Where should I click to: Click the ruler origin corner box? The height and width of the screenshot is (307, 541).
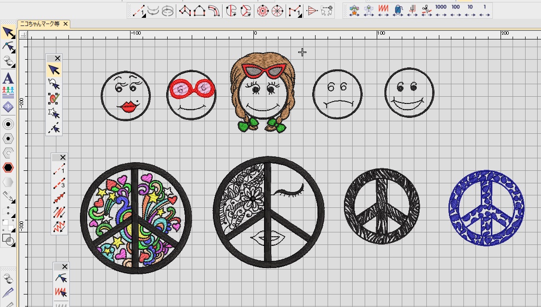click(23, 35)
